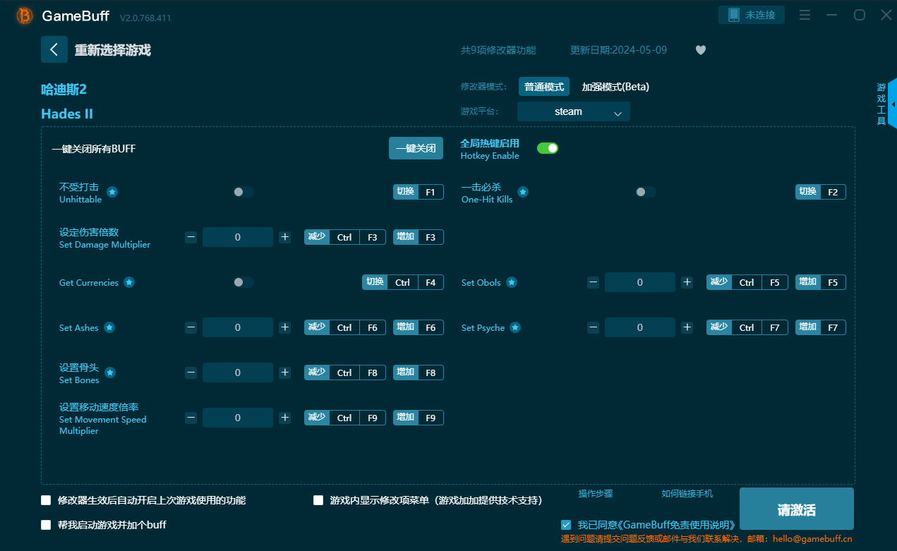The height and width of the screenshot is (551, 897).
Task: Decrease Set Obols value with minus
Action: (x=593, y=282)
